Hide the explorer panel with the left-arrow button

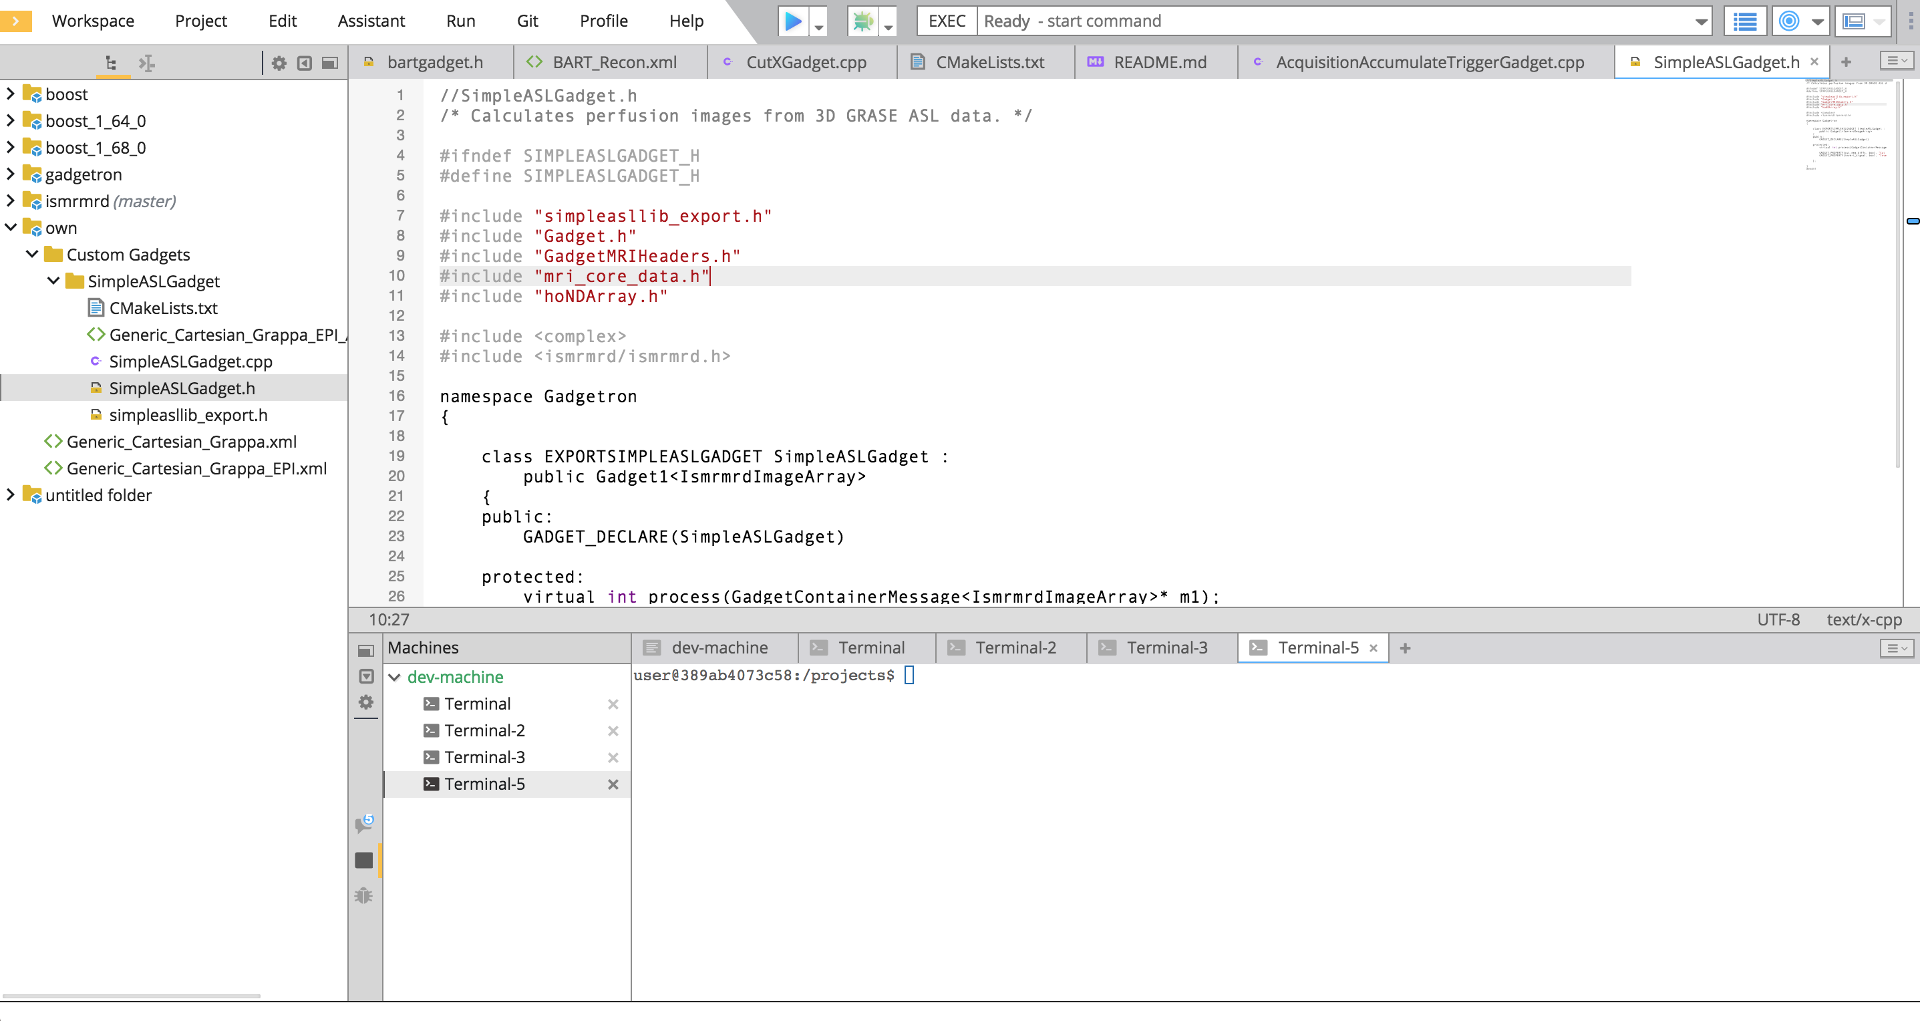304,63
